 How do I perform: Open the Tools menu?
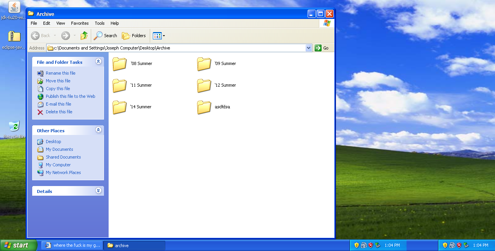tap(100, 23)
